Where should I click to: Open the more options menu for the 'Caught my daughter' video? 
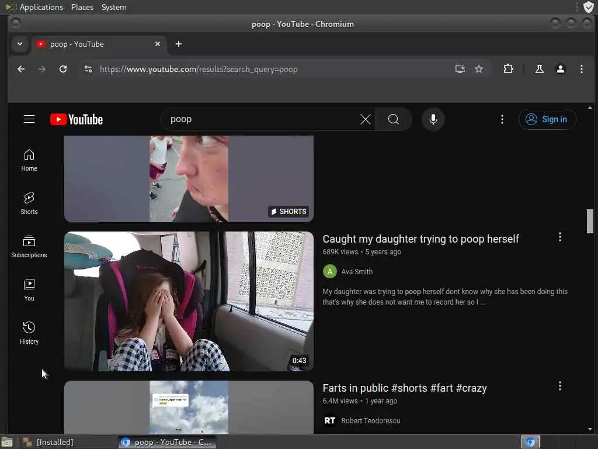point(559,237)
